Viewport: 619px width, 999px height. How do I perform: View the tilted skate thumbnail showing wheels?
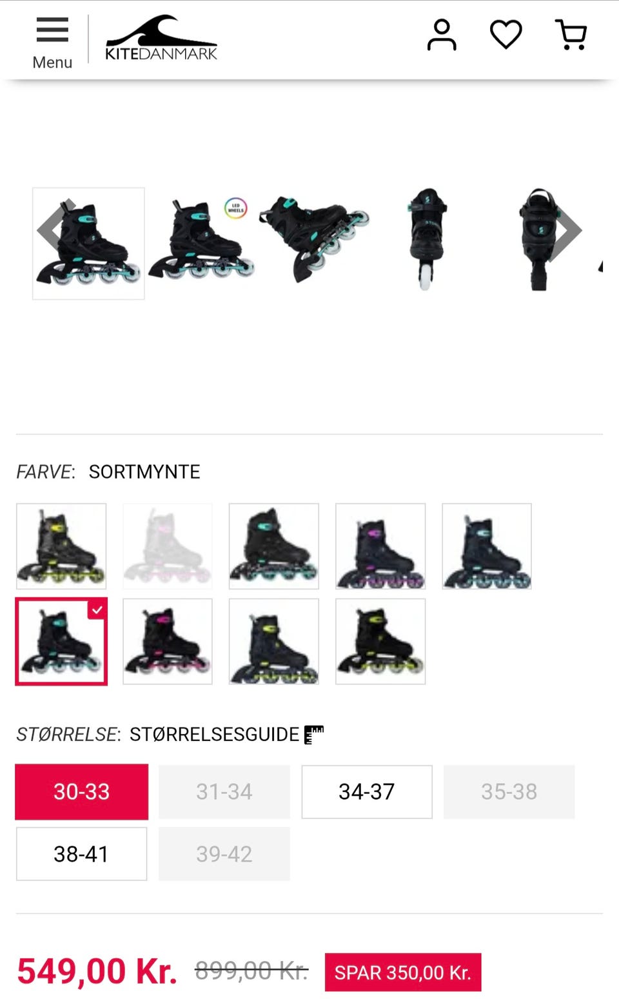(x=315, y=239)
